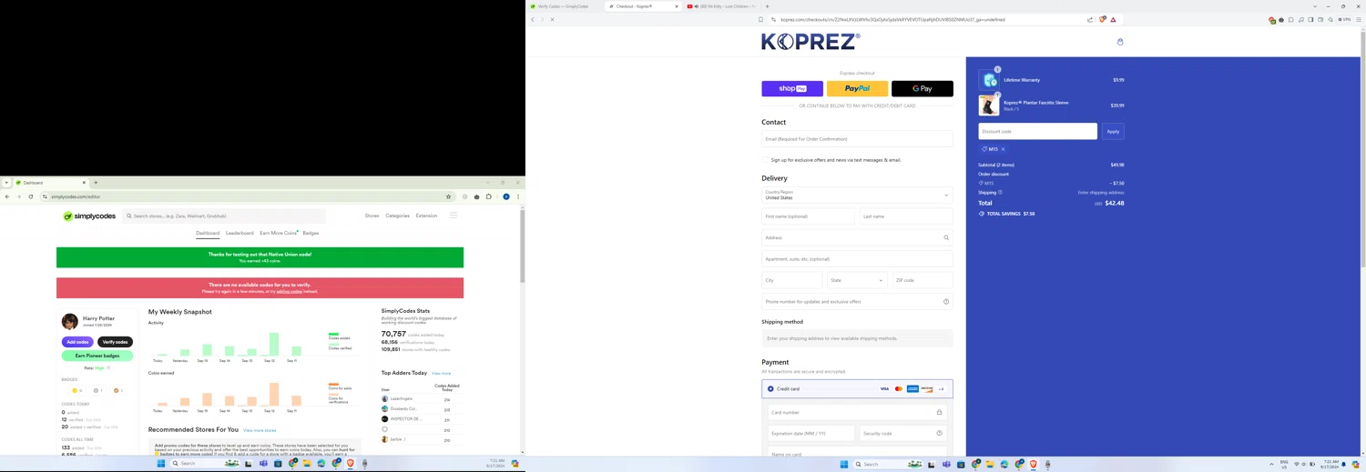Open the SimplyCodes window tab list dropdown

click(6, 183)
